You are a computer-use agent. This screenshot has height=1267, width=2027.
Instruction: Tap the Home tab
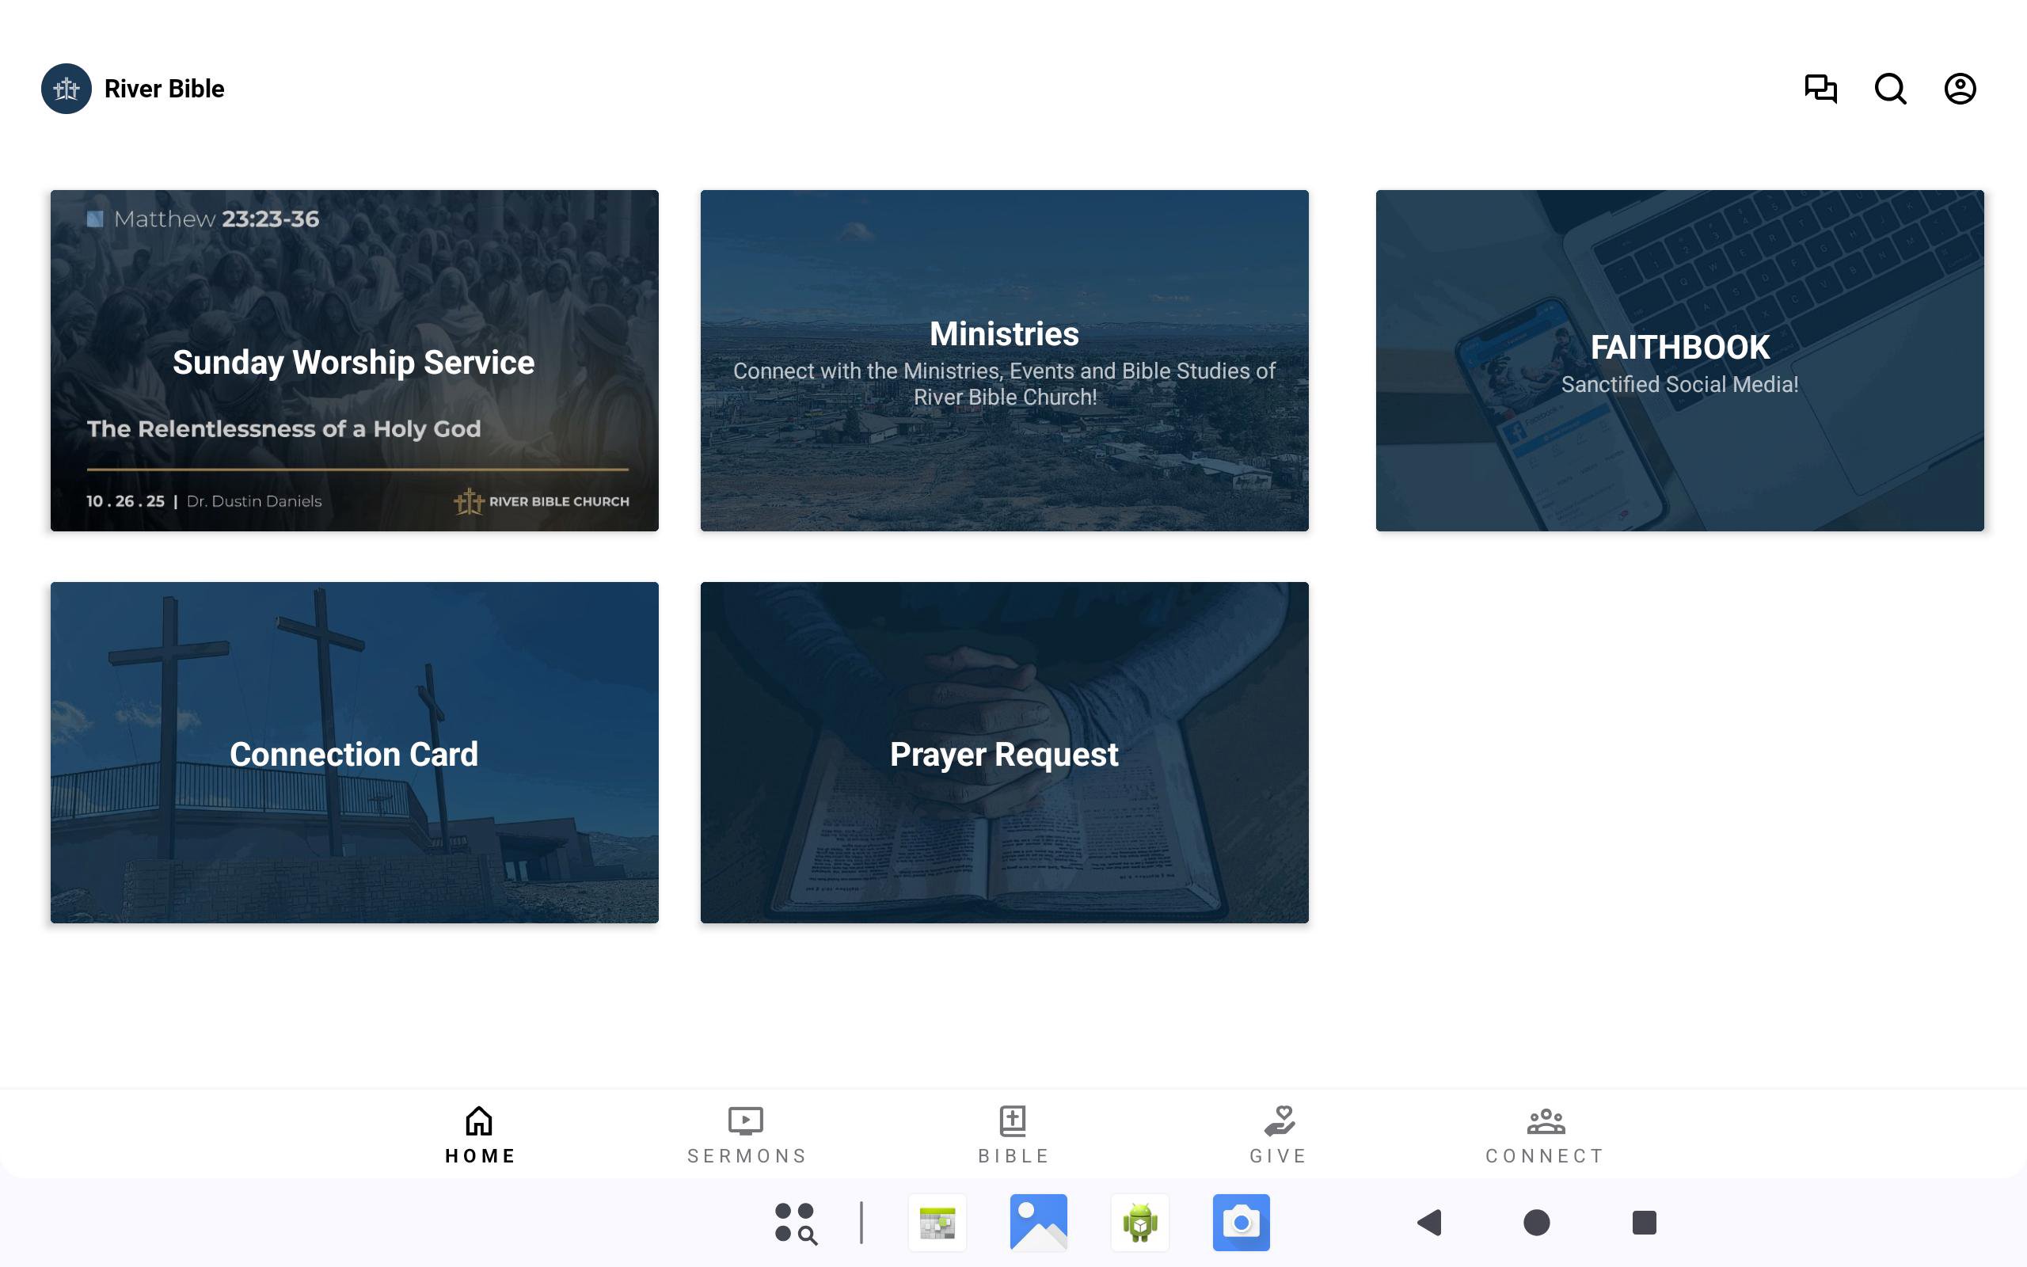coord(480,1135)
